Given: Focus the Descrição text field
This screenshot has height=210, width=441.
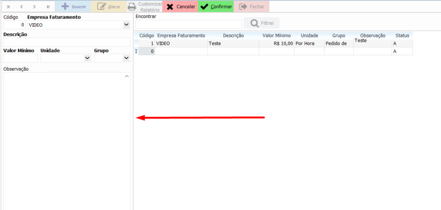Looking at the screenshot, I should [66, 42].
